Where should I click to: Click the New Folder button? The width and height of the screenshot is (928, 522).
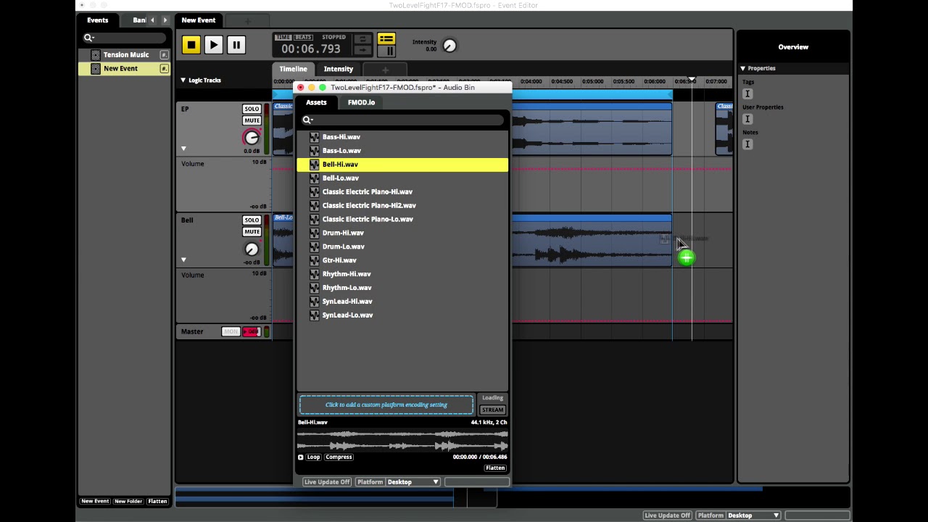pyautogui.click(x=128, y=501)
